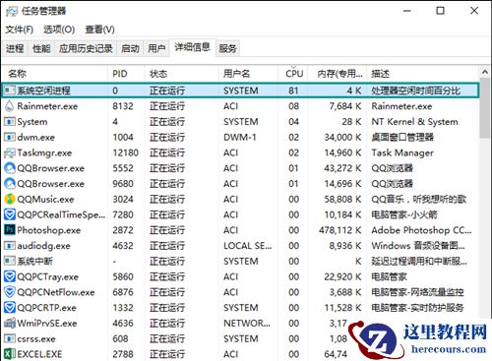
Task: Select the Rainmeter.exe process name
Action: (x=47, y=106)
